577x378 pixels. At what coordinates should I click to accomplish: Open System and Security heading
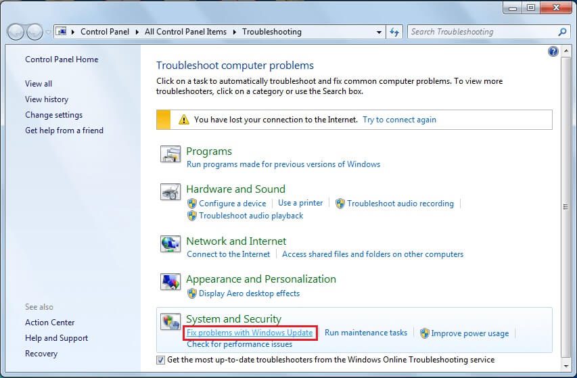[x=233, y=318]
